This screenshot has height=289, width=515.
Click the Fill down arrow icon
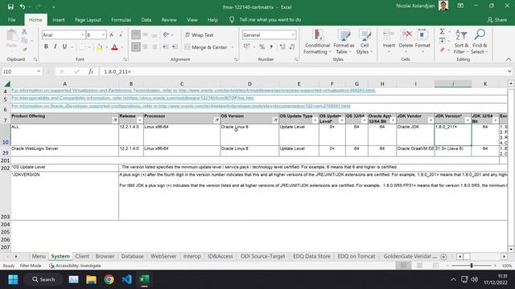coord(442,41)
